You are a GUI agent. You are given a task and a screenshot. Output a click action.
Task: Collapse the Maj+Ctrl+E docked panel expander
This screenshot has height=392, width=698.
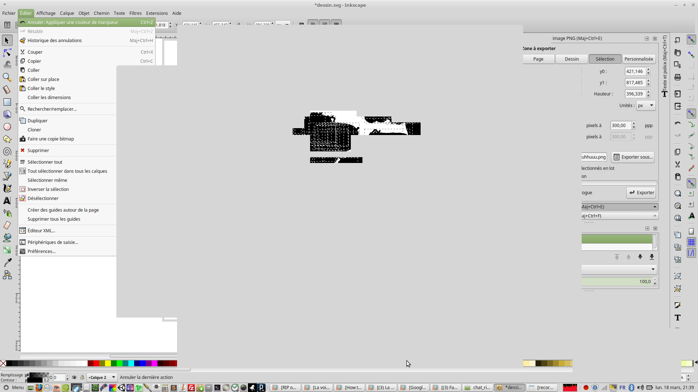(655, 207)
